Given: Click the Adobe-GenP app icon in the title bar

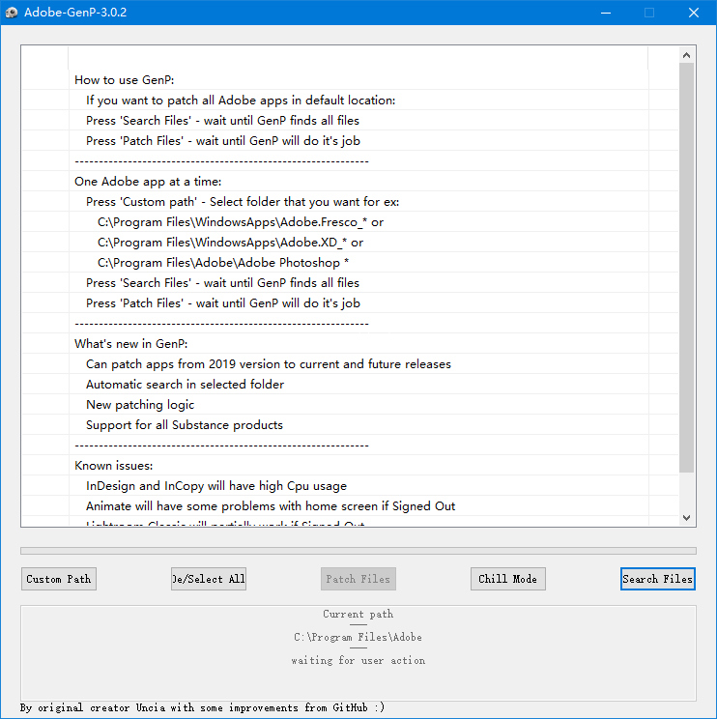Looking at the screenshot, I should [12, 13].
